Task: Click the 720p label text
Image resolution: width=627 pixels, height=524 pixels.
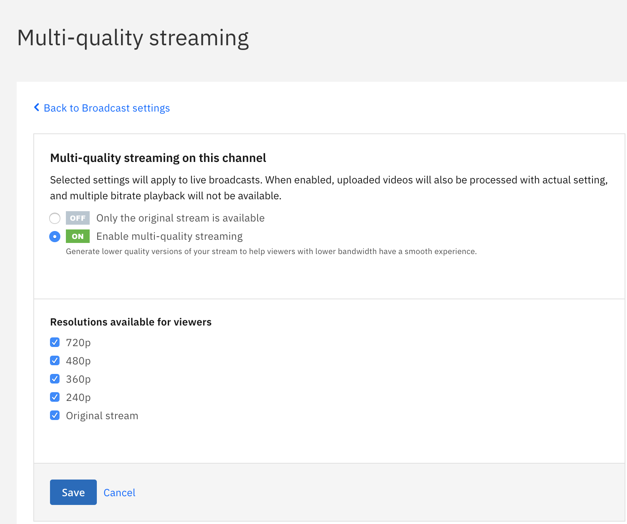Action: [x=78, y=343]
